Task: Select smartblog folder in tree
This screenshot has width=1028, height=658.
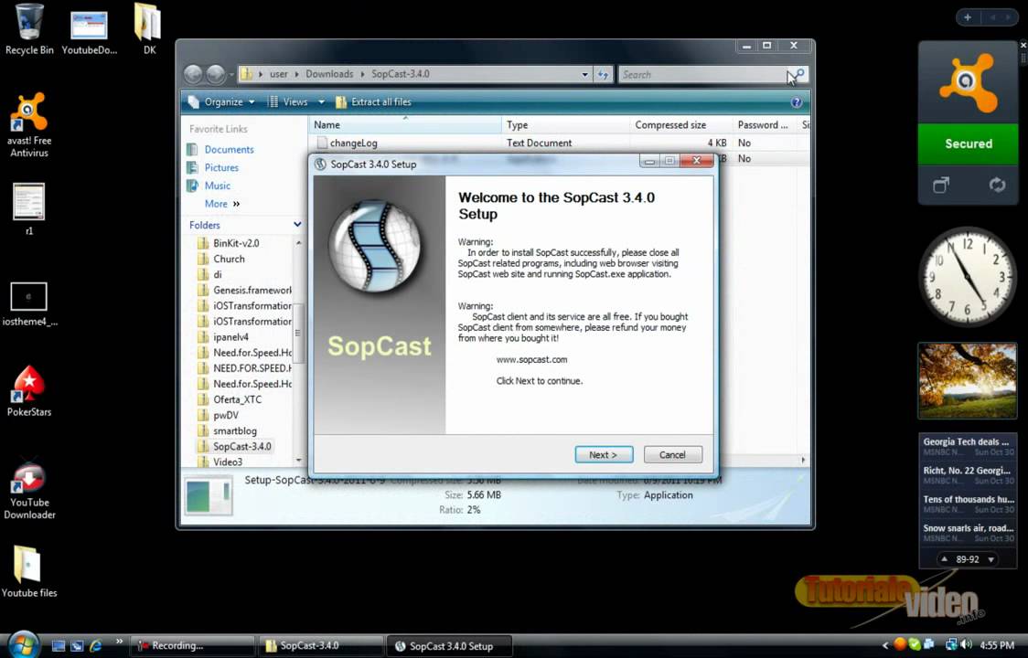Action: [x=235, y=431]
